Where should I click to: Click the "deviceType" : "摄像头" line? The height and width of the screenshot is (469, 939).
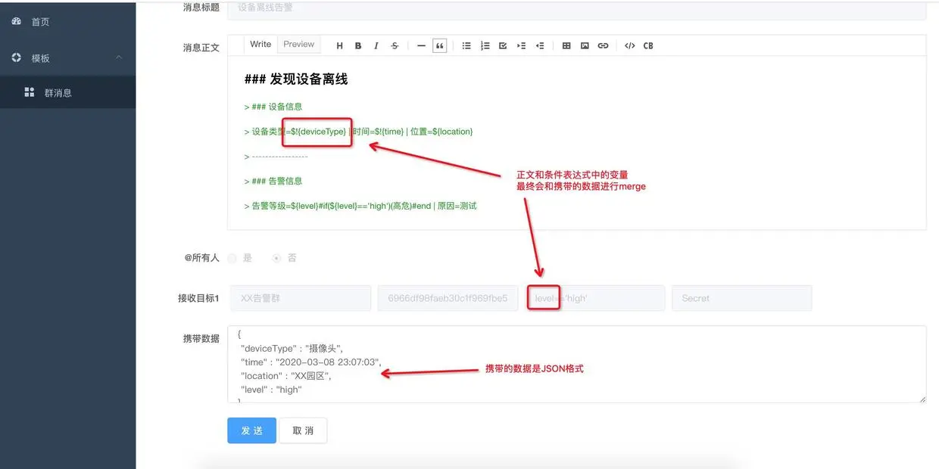click(292, 349)
